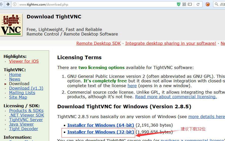Click the TightVNC logo image

click(11, 25)
